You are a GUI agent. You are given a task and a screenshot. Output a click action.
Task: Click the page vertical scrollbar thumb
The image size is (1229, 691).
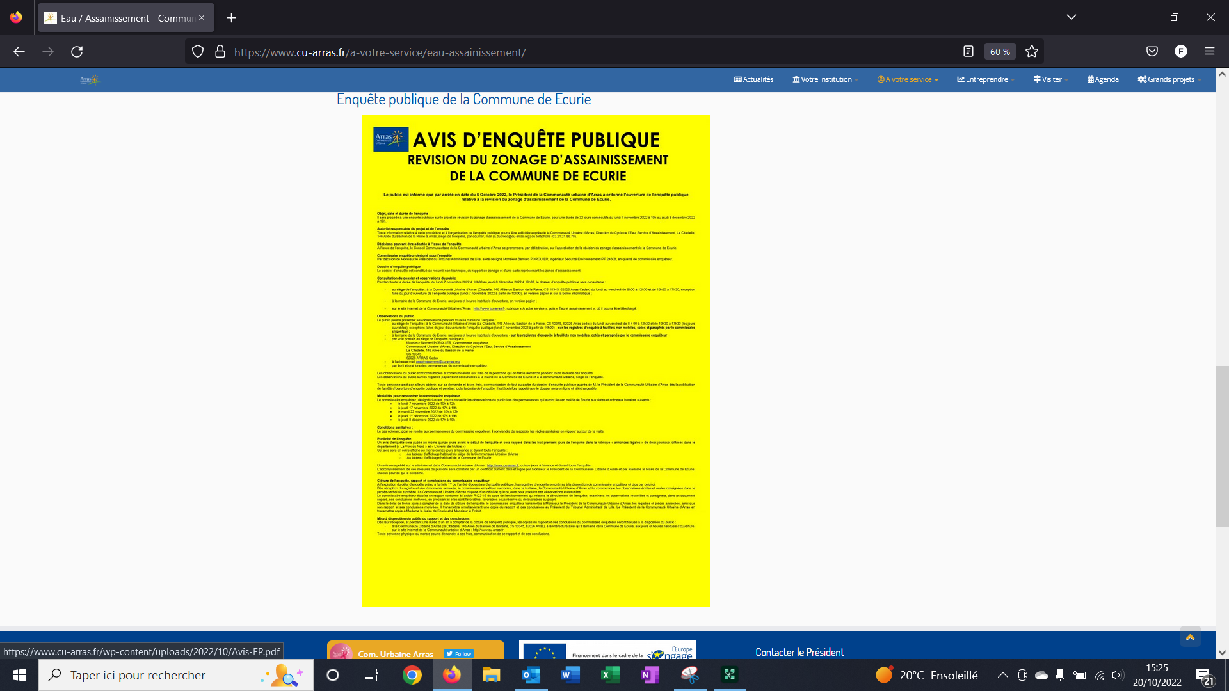[1222, 446]
